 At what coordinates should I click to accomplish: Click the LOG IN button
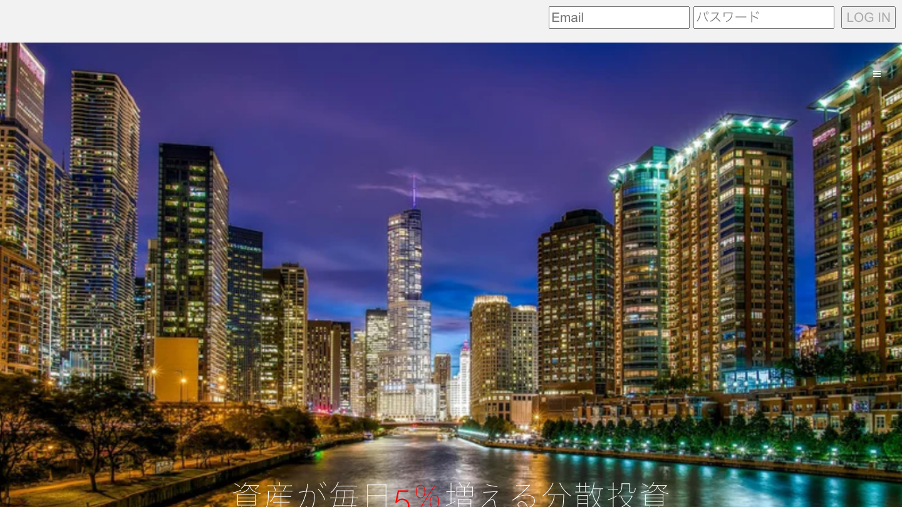click(x=868, y=18)
